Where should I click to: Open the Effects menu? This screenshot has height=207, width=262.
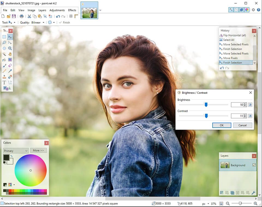click(x=72, y=10)
